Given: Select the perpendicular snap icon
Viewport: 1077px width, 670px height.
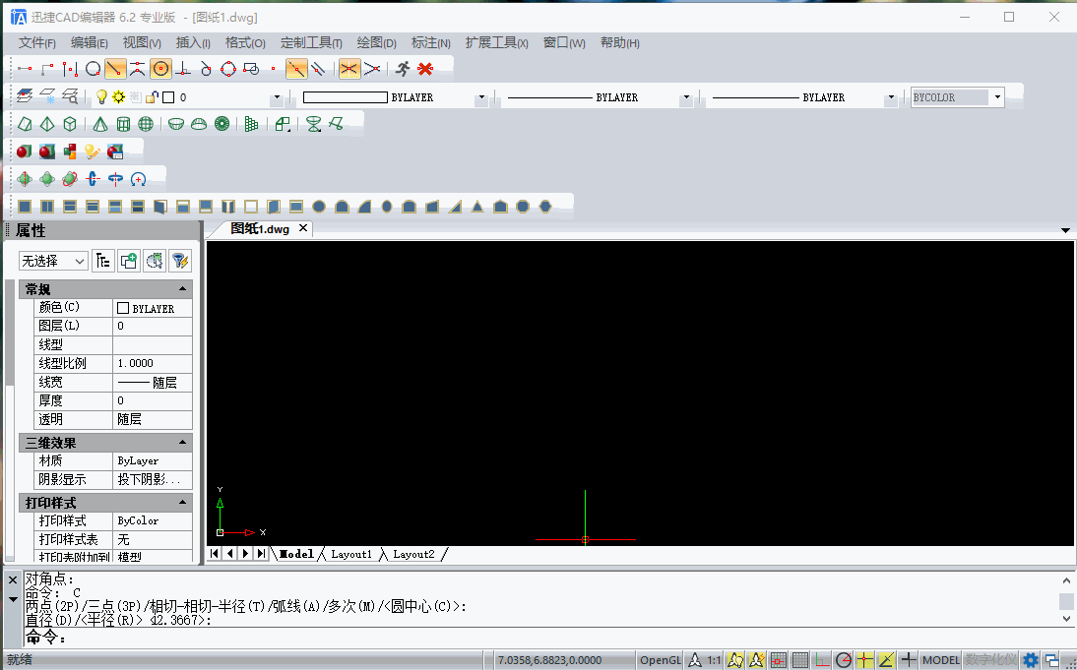Looking at the screenshot, I should 183,69.
